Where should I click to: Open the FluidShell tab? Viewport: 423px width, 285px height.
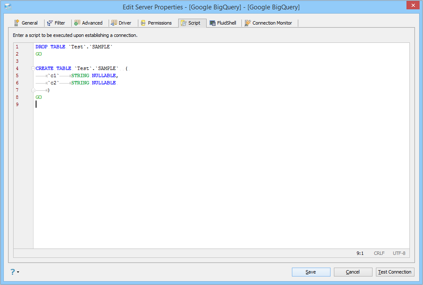223,23
